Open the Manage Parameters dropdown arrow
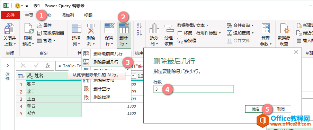The width and height of the screenshot is (313, 130). (x=270, y=44)
